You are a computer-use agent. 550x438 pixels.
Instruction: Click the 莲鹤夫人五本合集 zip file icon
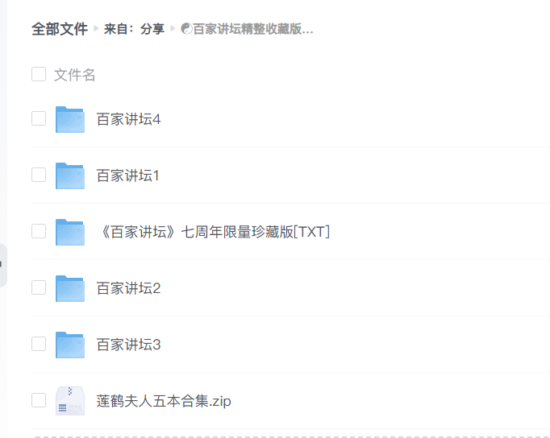(70, 401)
